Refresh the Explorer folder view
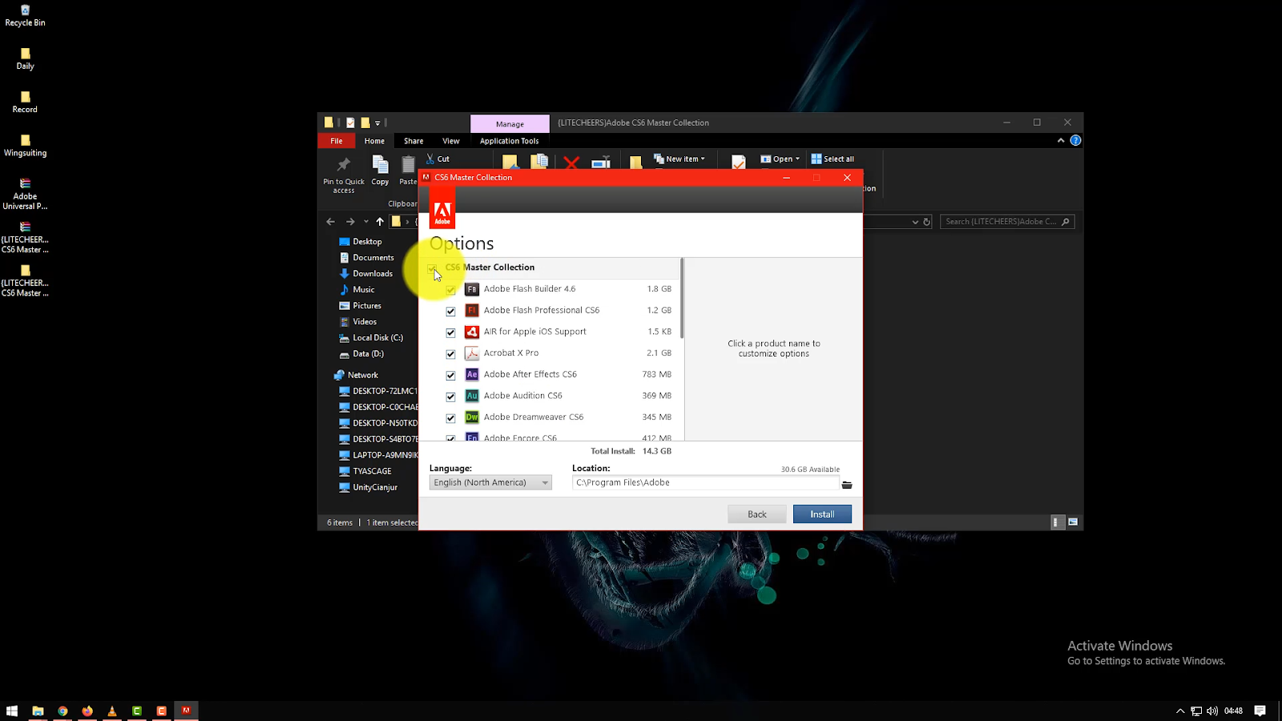 click(x=927, y=222)
